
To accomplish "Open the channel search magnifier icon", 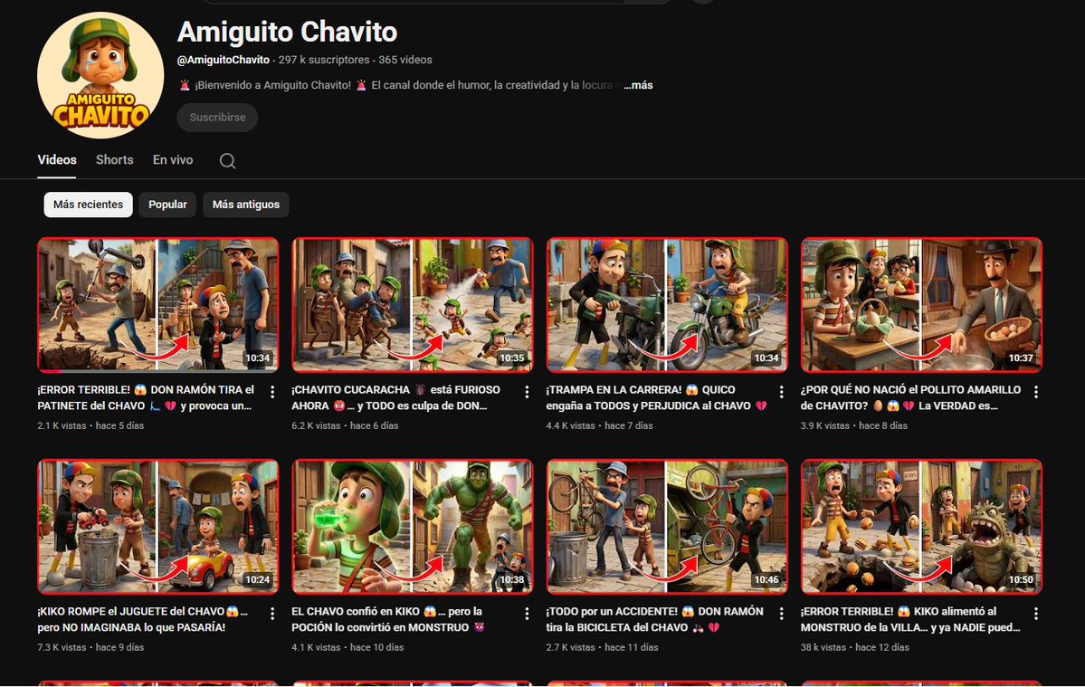I will coord(228,160).
